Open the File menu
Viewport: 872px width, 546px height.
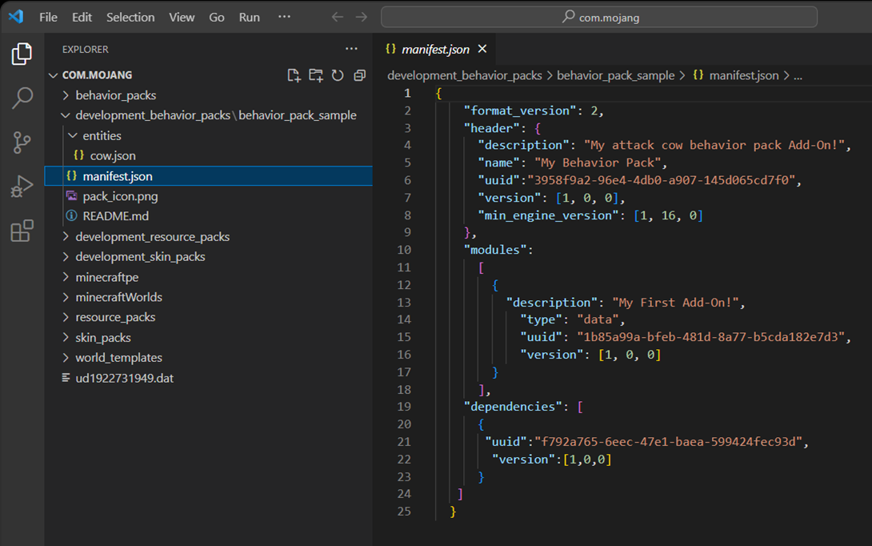click(48, 18)
